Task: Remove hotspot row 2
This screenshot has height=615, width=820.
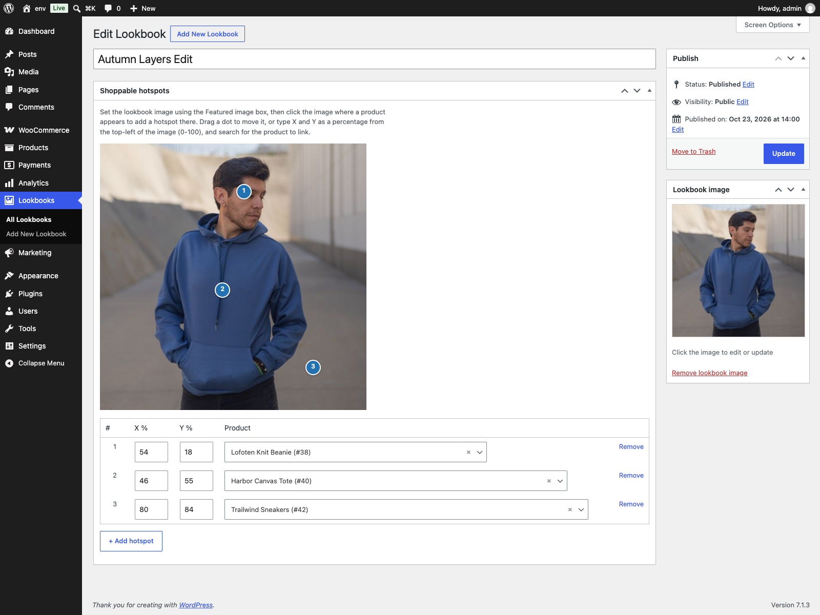Action: (x=631, y=476)
